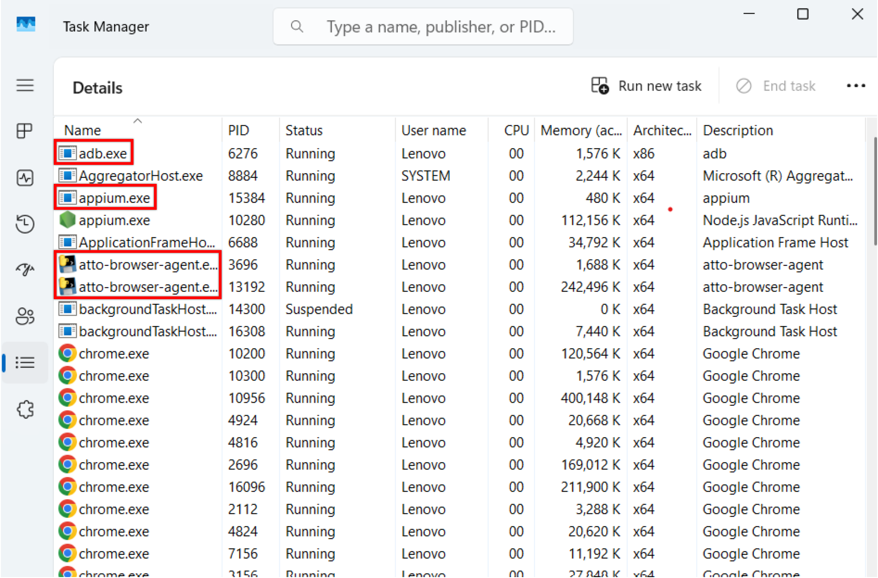
Task: Open the Processes page icon
Action: (x=25, y=131)
